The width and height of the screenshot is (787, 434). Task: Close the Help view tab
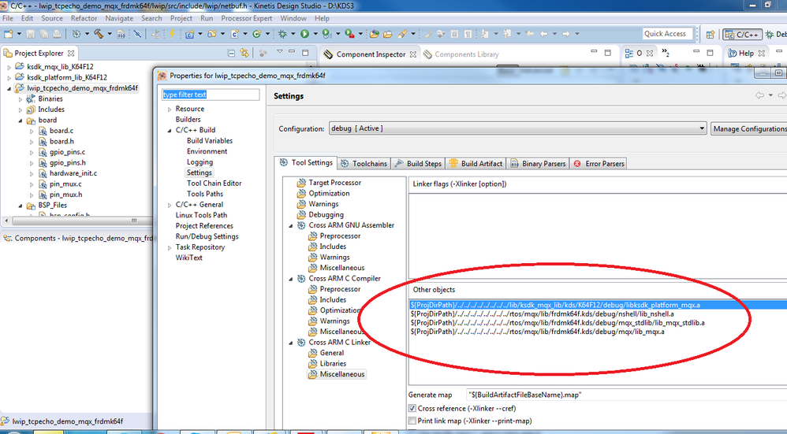pyautogui.click(x=762, y=53)
